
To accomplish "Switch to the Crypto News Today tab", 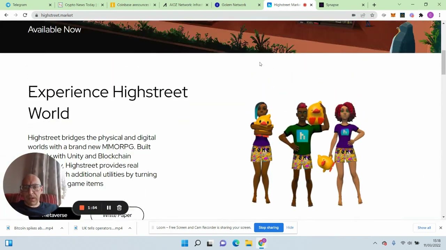I will point(81,5).
